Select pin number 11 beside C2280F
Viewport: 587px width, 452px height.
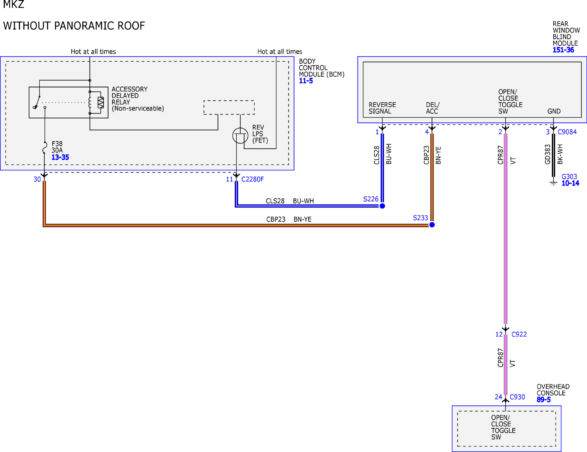click(x=230, y=179)
